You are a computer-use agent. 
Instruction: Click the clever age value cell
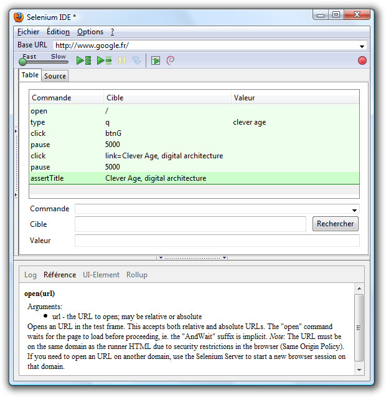click(x=250, y=122)
